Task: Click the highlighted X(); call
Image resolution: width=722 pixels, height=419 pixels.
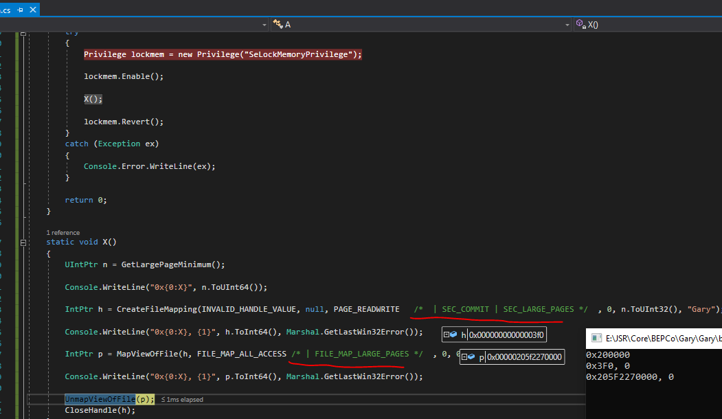Action: coord(93,99)
